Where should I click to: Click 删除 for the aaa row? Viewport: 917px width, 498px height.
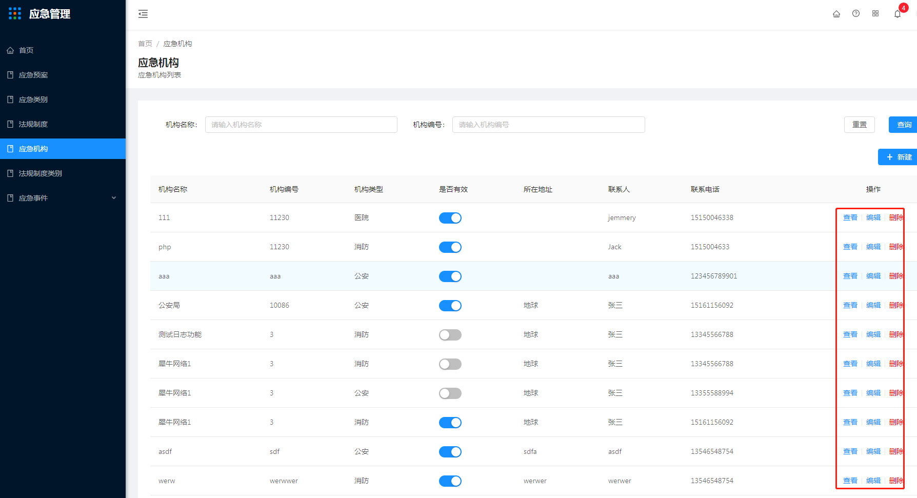[896, 276]
